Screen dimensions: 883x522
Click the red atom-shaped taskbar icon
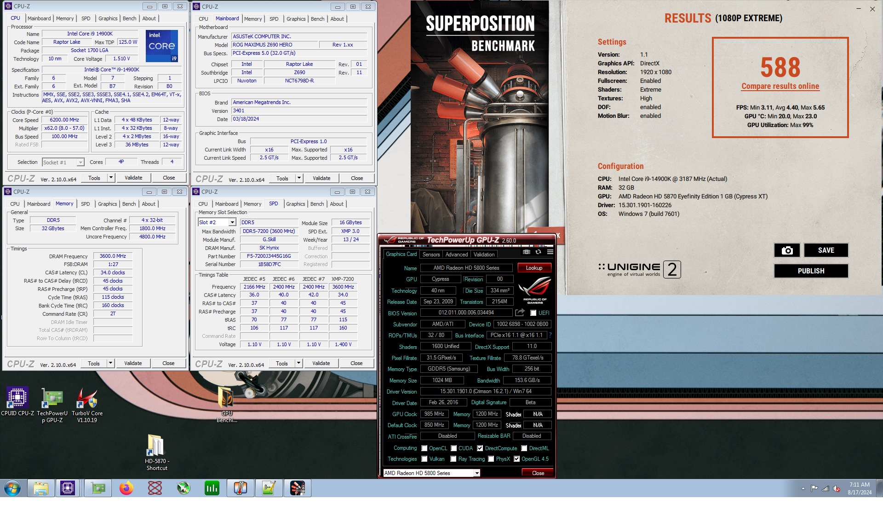point(155,488)
